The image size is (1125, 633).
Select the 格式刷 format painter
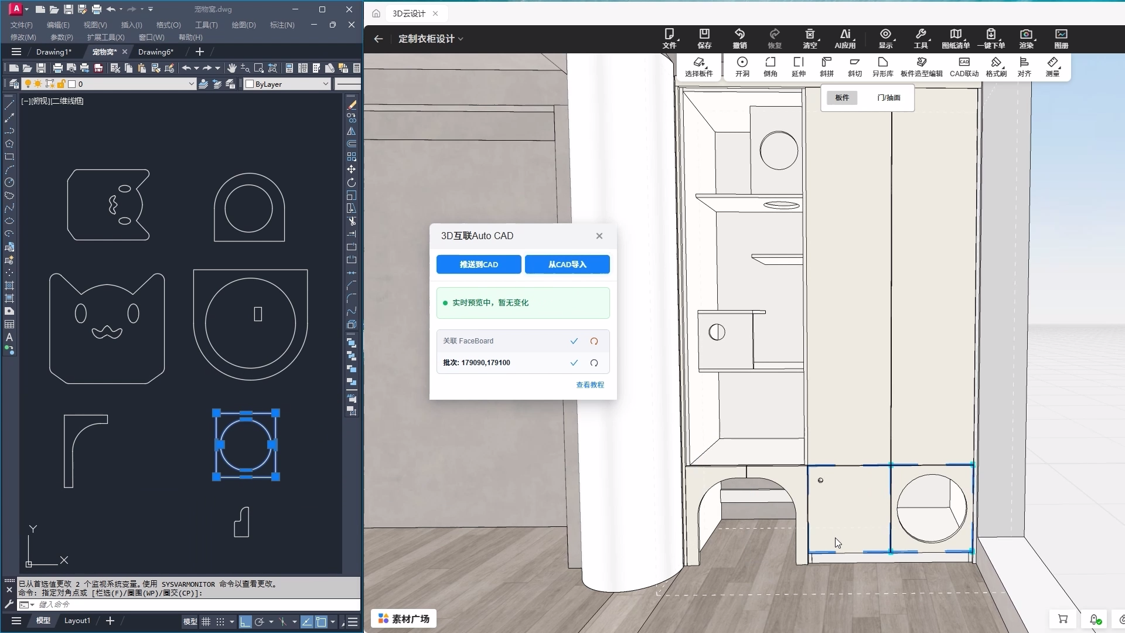(996, 67)
